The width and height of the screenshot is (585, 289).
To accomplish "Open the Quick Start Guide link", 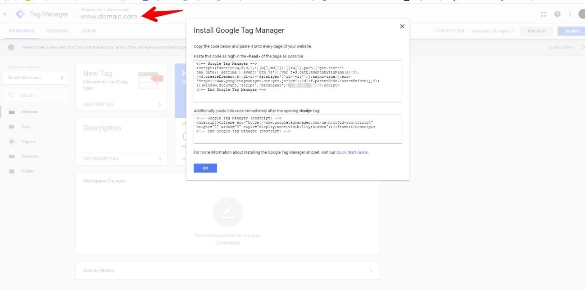I will (x=352, y=152).
